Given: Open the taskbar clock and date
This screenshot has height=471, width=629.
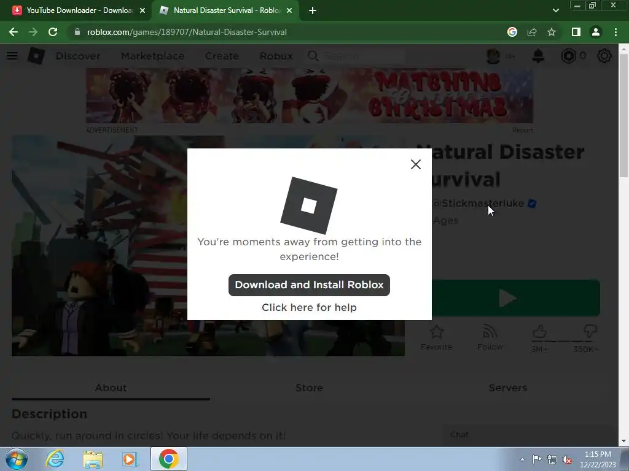Looking at the screenshot, I should [x=598, y=459].
